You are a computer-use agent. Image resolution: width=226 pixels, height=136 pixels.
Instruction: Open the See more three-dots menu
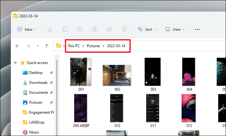pyautogui.click(x=197, y=29)
